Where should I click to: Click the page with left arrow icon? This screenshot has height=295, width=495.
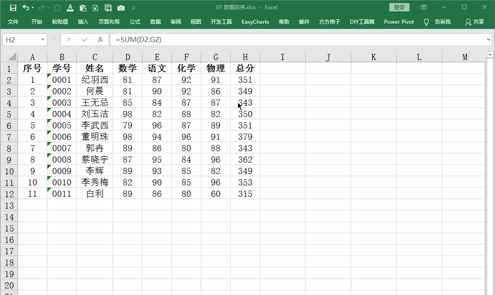click(95, 7)
